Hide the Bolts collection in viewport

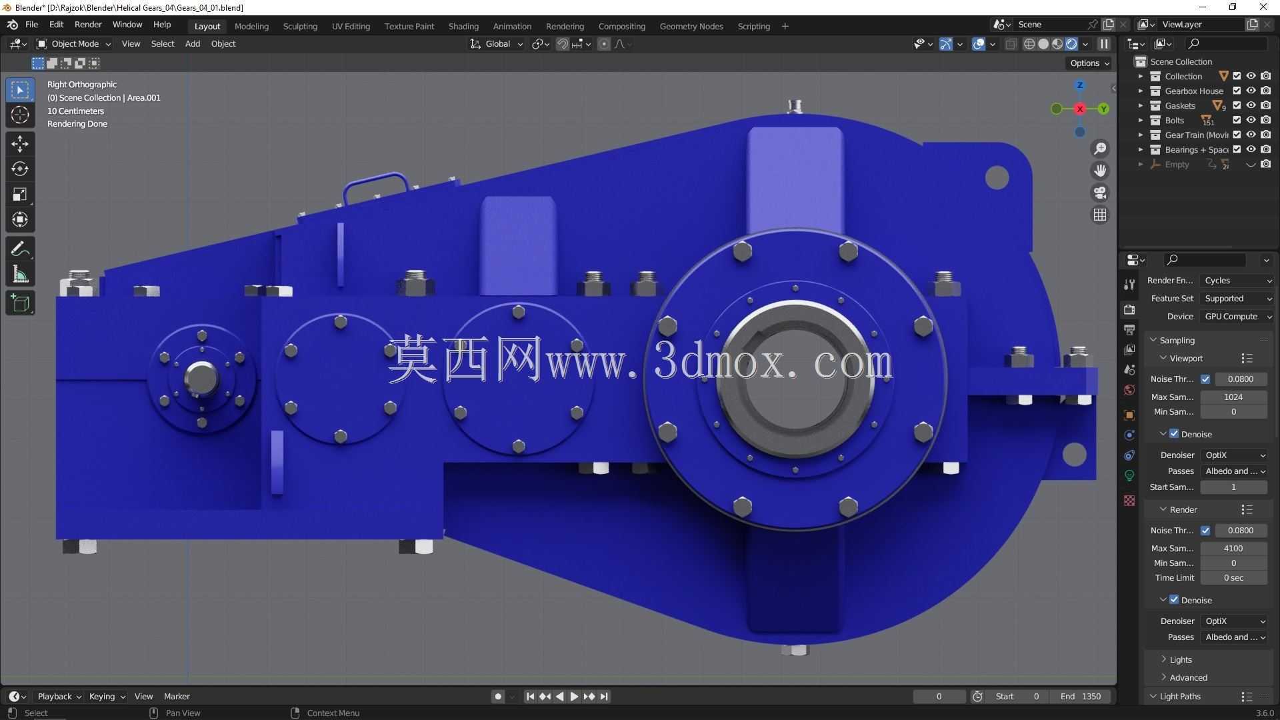point(1251,120)
